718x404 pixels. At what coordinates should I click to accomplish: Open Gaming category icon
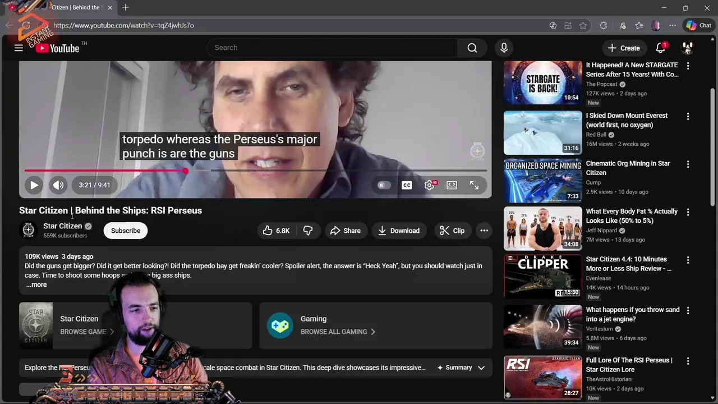280,325
